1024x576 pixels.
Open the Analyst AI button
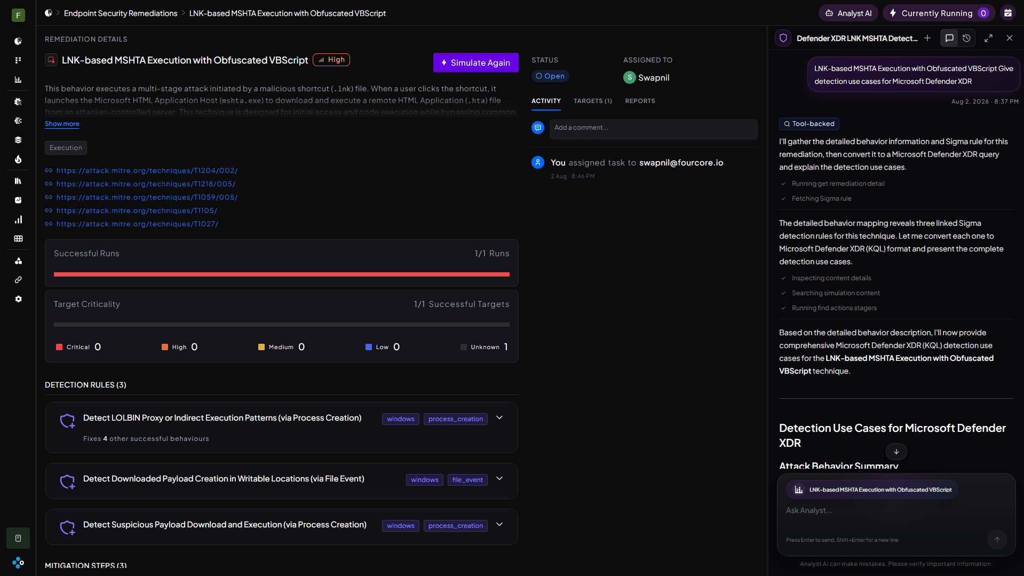[848, 13]
